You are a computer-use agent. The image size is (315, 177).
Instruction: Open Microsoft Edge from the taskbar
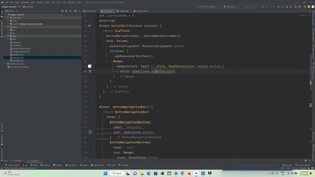149,173
